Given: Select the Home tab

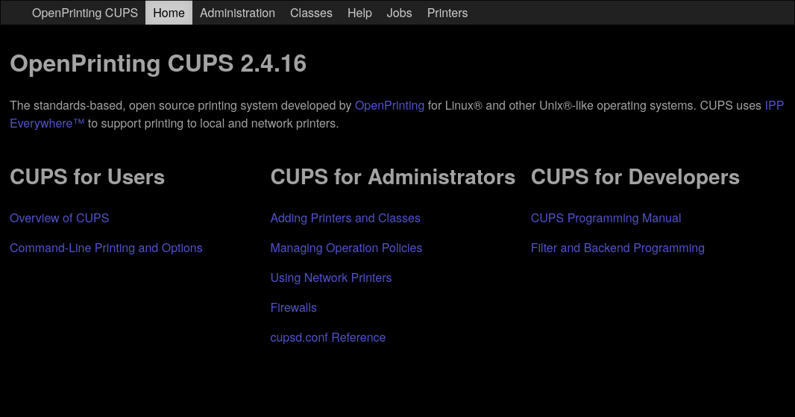Looking at the screenshot, I should 169,13.
